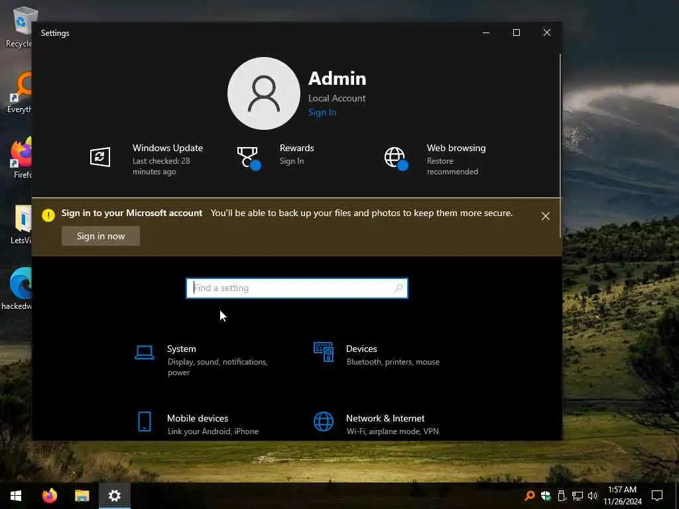Close the Settings window
This screenshot has width=679, height=509.
tap(547, 33)
